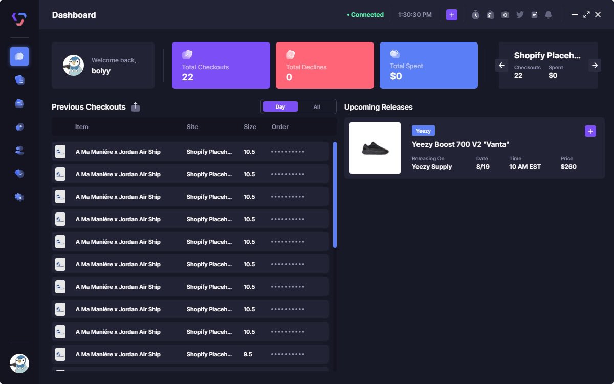Advance Shopify Placeholder card with right arrow
Screen dimensions: 614x384
595,66
